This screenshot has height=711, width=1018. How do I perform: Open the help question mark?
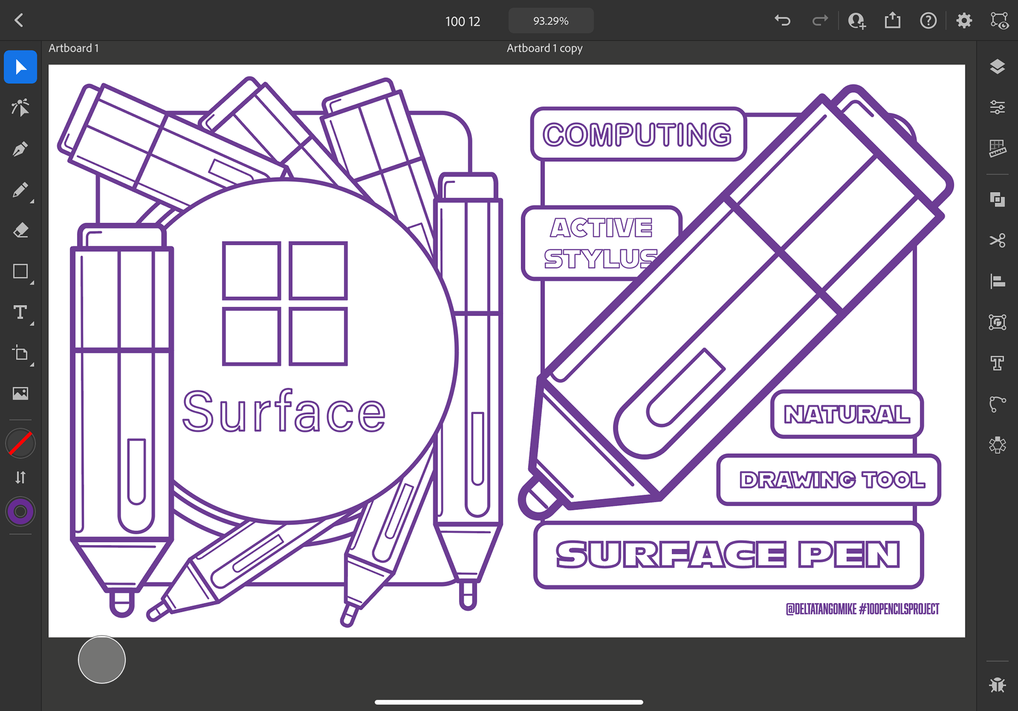click(x=928, y=21)
